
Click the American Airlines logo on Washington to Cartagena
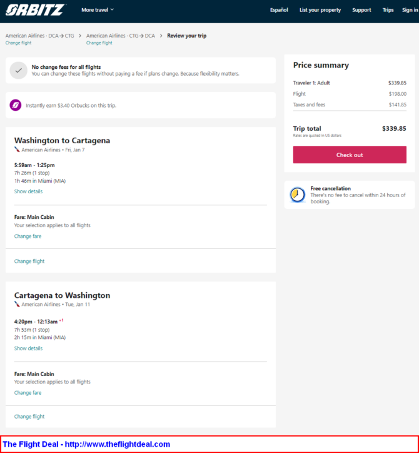(x=17, y=150)
